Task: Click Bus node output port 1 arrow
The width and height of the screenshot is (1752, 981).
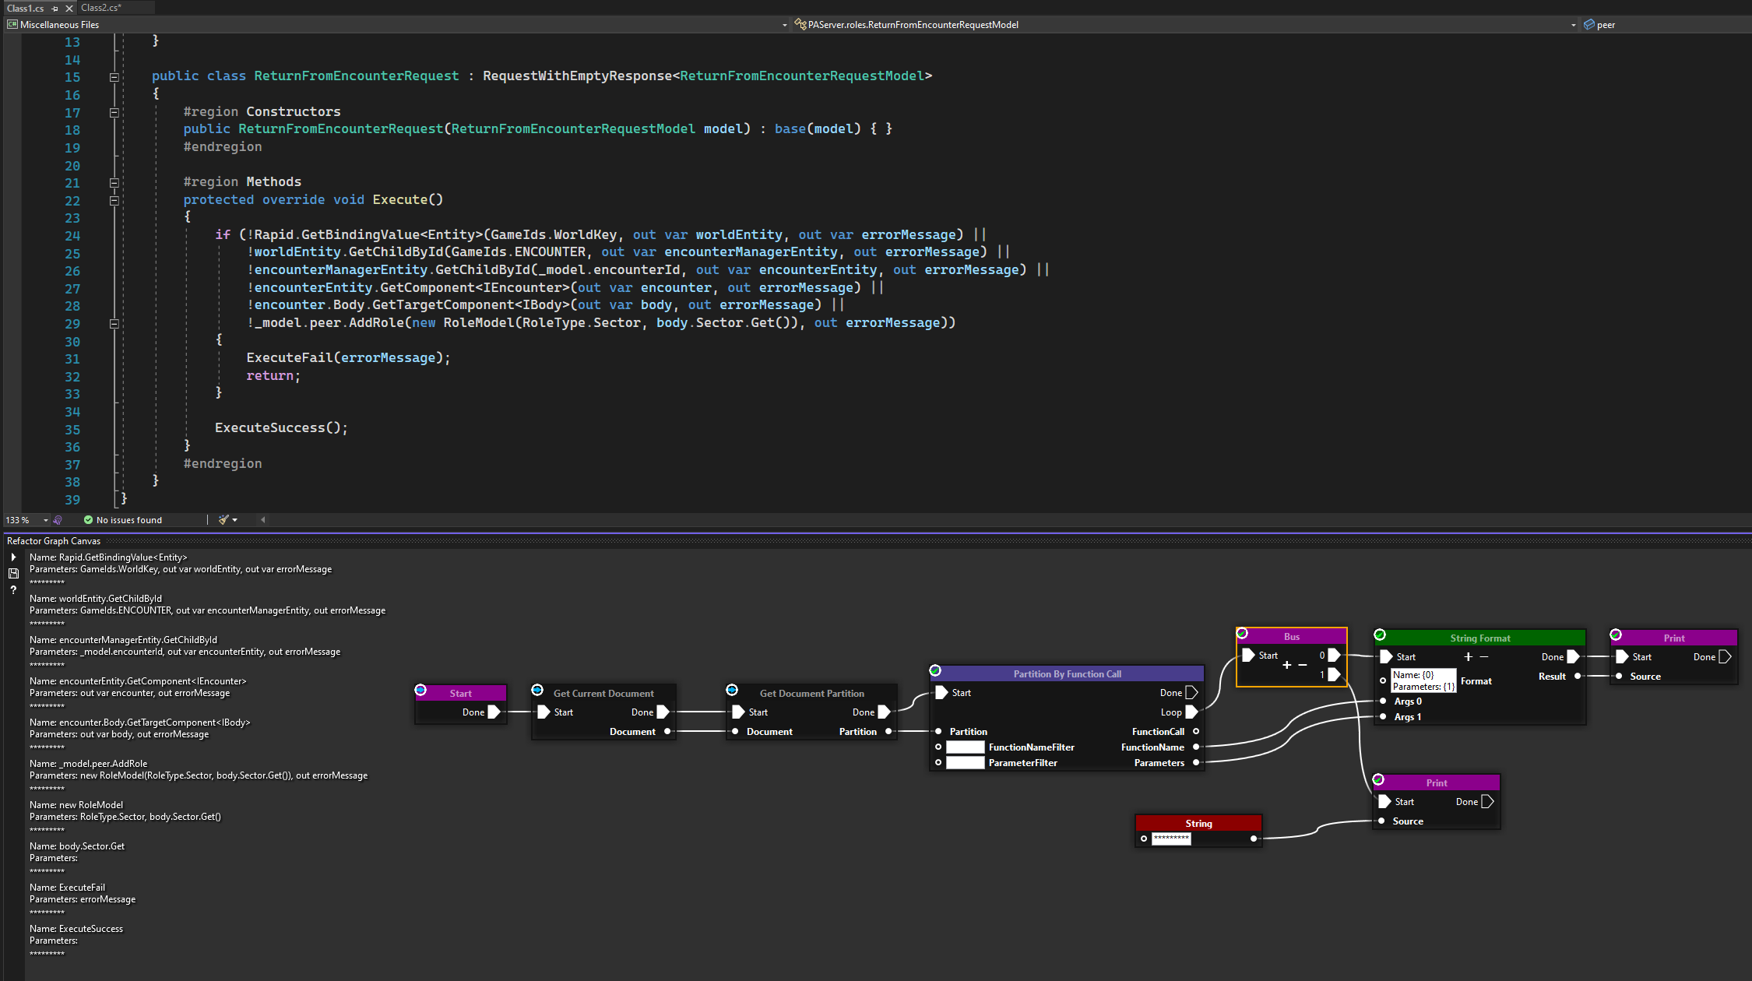Action: click(x=1334, y=674)
